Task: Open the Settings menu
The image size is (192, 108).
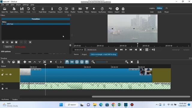Action: [25, 5]
